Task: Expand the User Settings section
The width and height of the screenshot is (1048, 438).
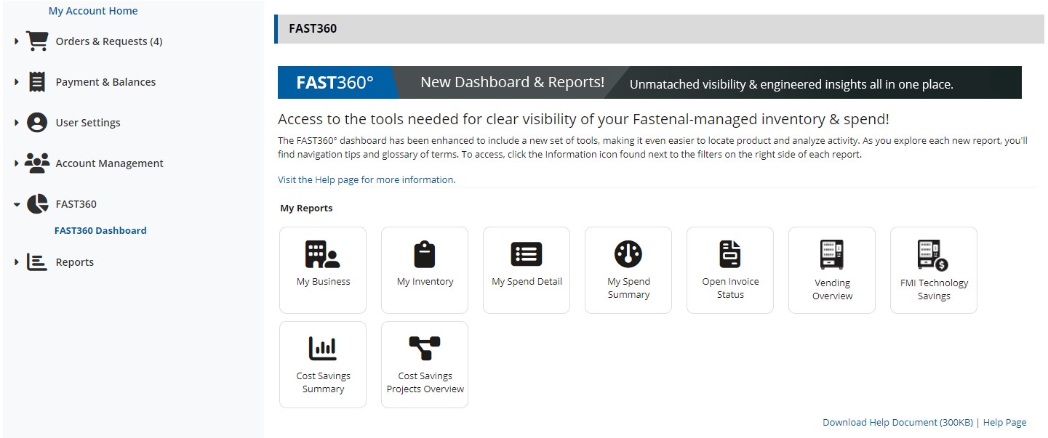Action: [x=16, y=122]
